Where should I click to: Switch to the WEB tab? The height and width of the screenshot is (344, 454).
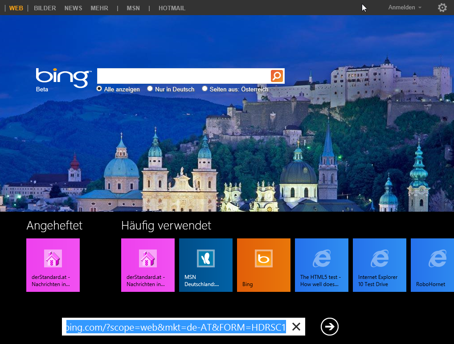(16, 8)
